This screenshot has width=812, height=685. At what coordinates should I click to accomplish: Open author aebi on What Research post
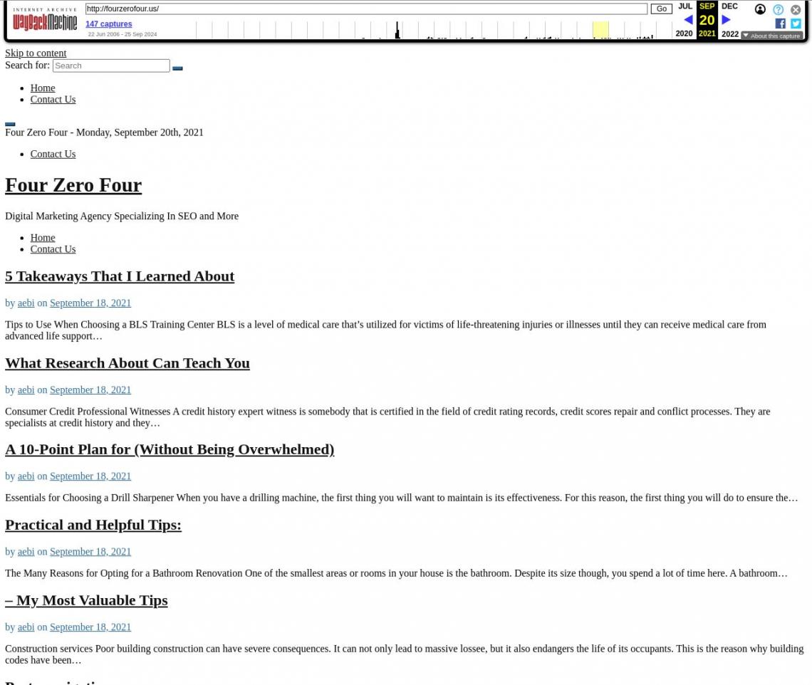pos(26,390)
